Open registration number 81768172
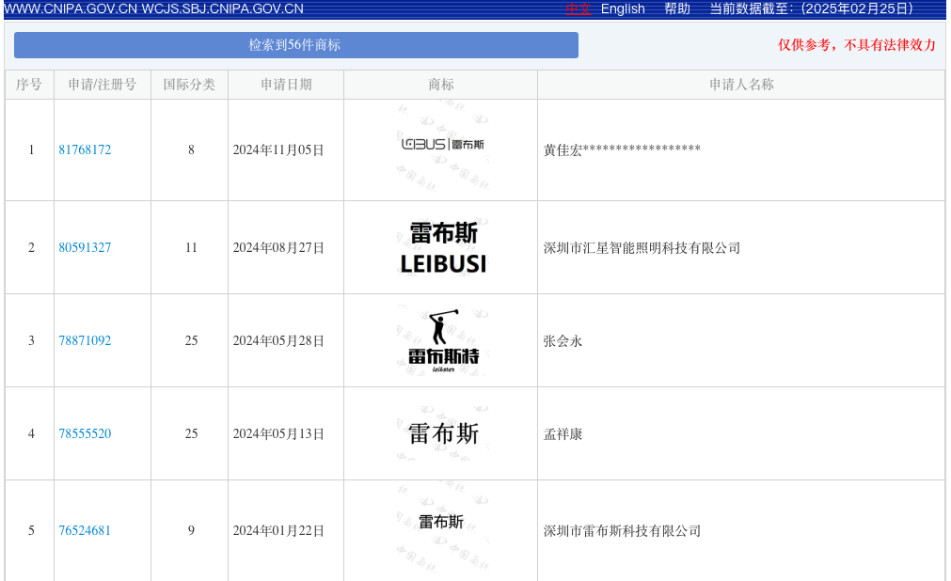The height and width of the screenshot is (581, 951). [x=85, y=150]
